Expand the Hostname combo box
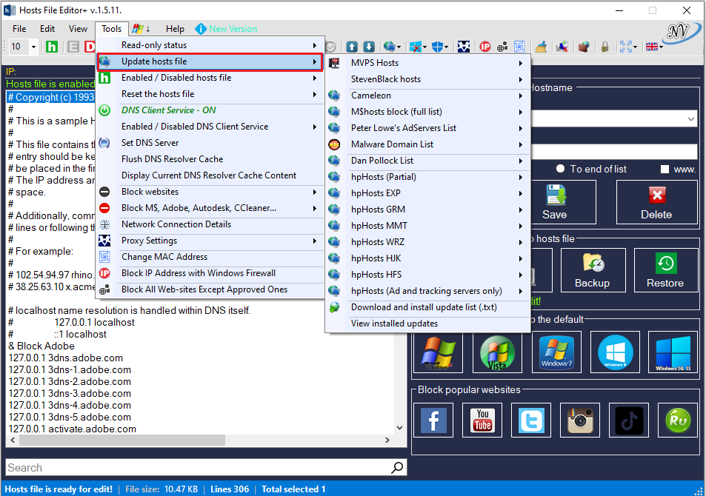706x496 pixels. (x=690, y=119)
